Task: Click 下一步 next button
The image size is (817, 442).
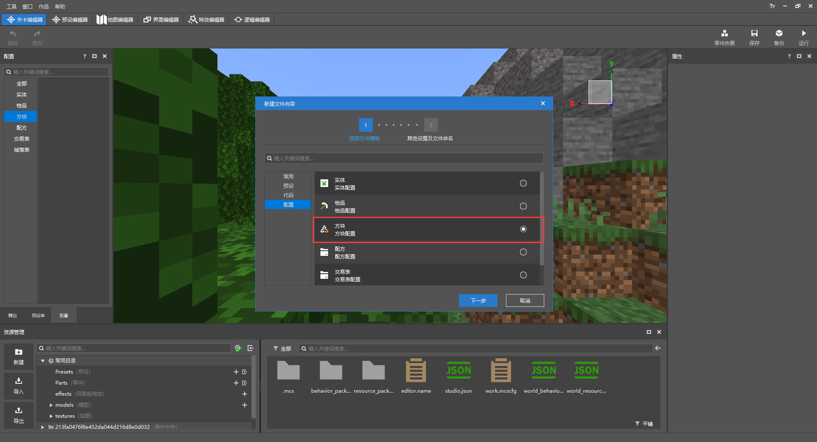Action: pyautogui.click(x=478, y=300)
